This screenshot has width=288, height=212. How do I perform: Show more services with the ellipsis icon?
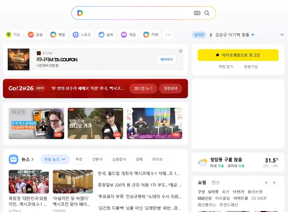click(168, 35)
